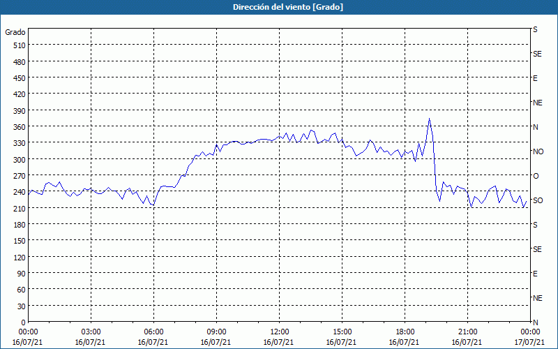Click the "SO" compass label
The width and height of the screenshot is (558, 349).
[x=538, y=200]
